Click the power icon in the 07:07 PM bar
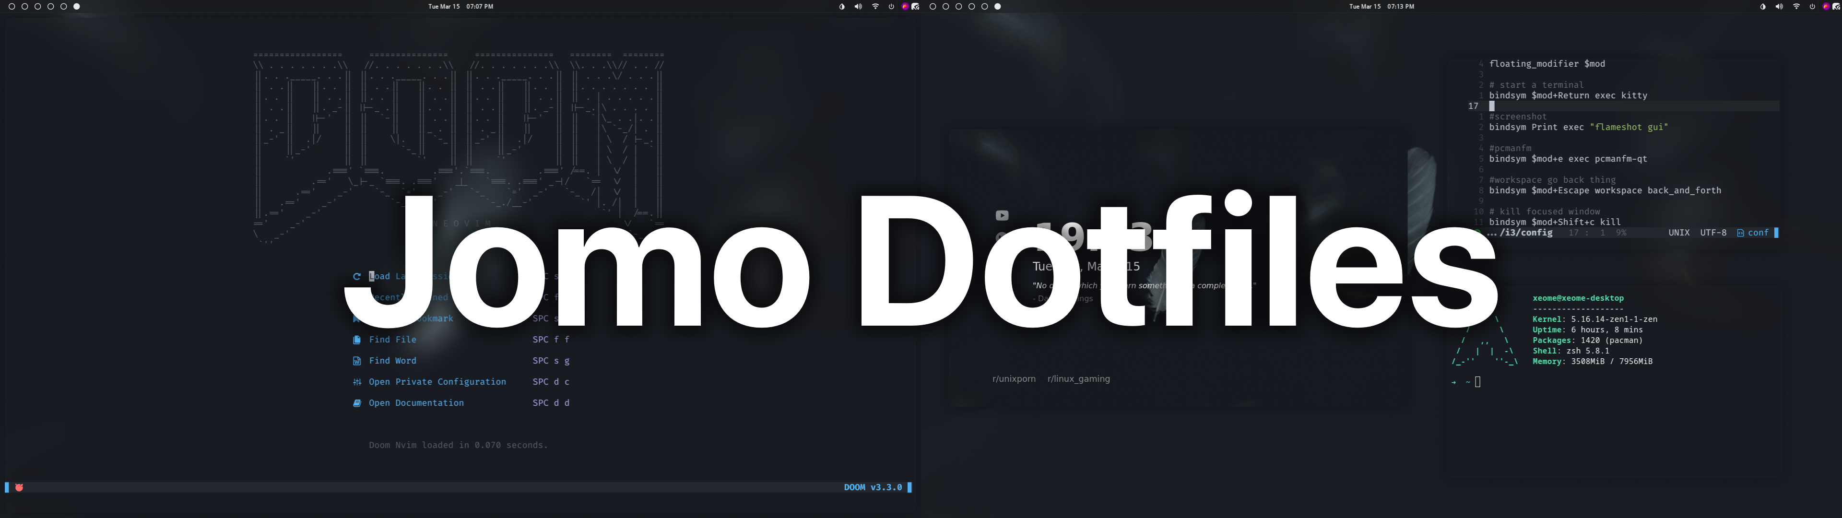 point(891,6)
